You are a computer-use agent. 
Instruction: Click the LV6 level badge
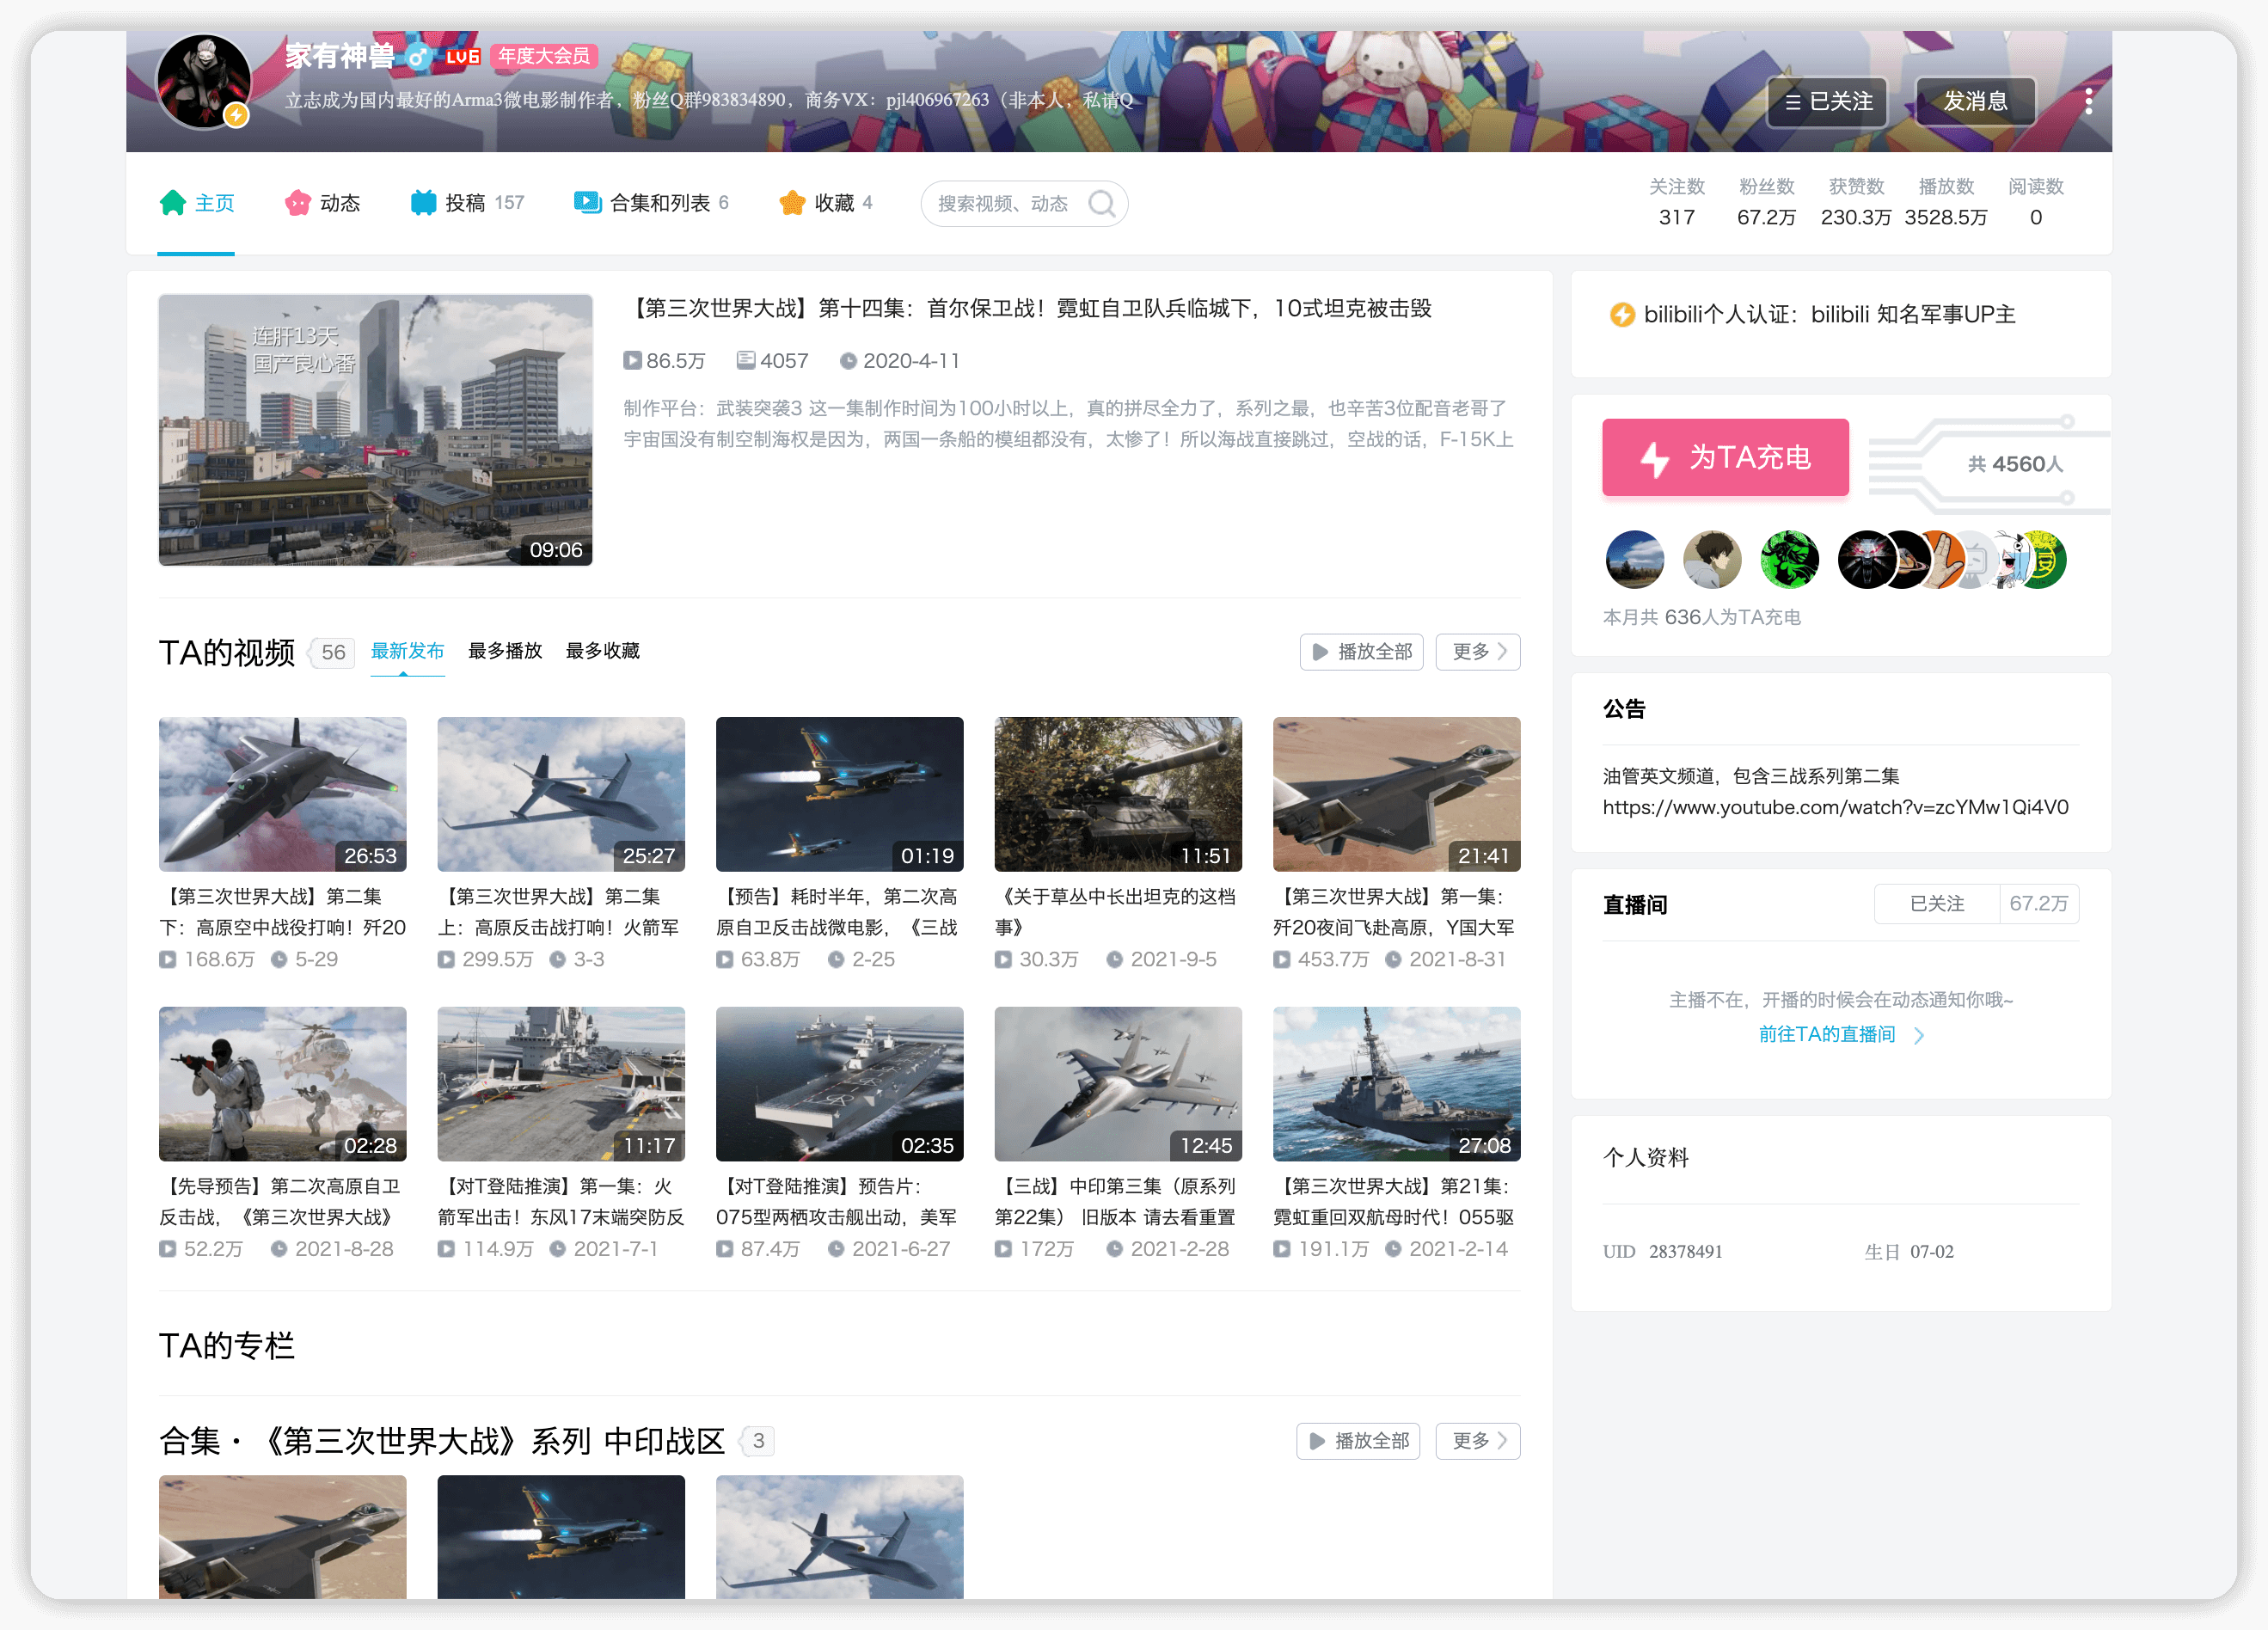[x=462, y=57]
